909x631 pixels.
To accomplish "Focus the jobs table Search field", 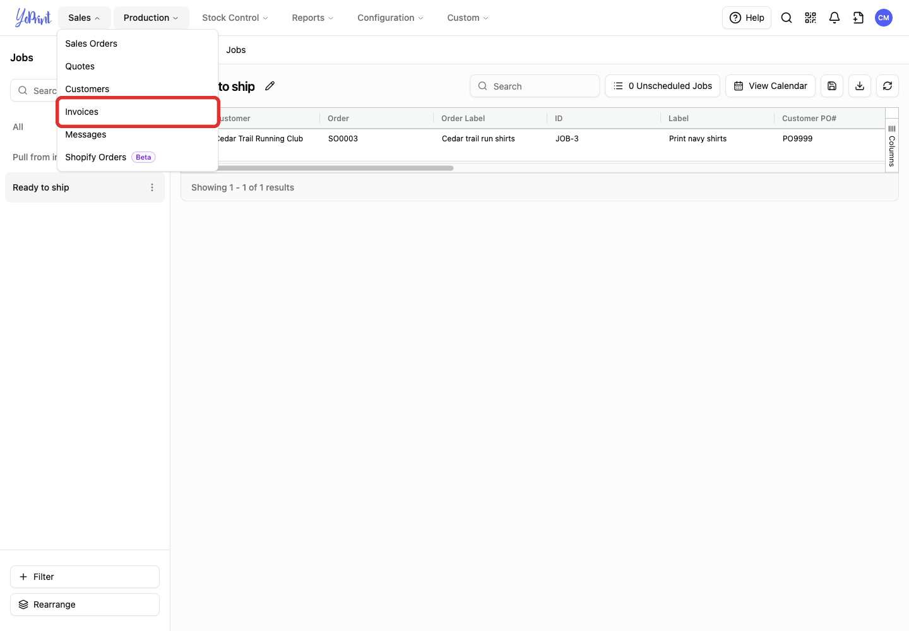I will coord(535,86).
